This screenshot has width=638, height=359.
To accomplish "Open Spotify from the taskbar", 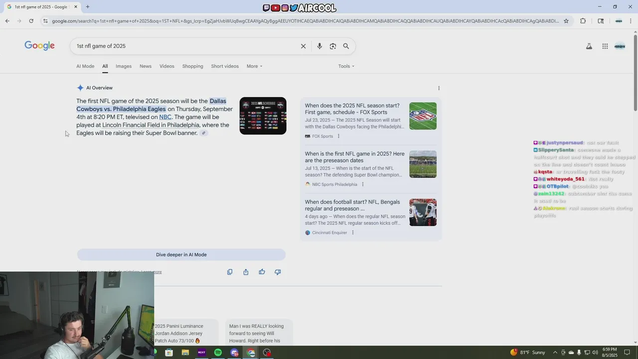I will click(x=218, y=353).
